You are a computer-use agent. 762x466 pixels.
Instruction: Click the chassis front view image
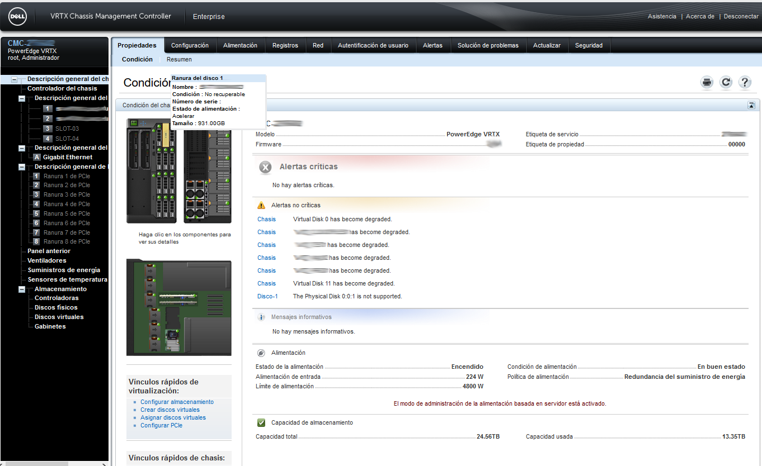[x=178, y=170]
